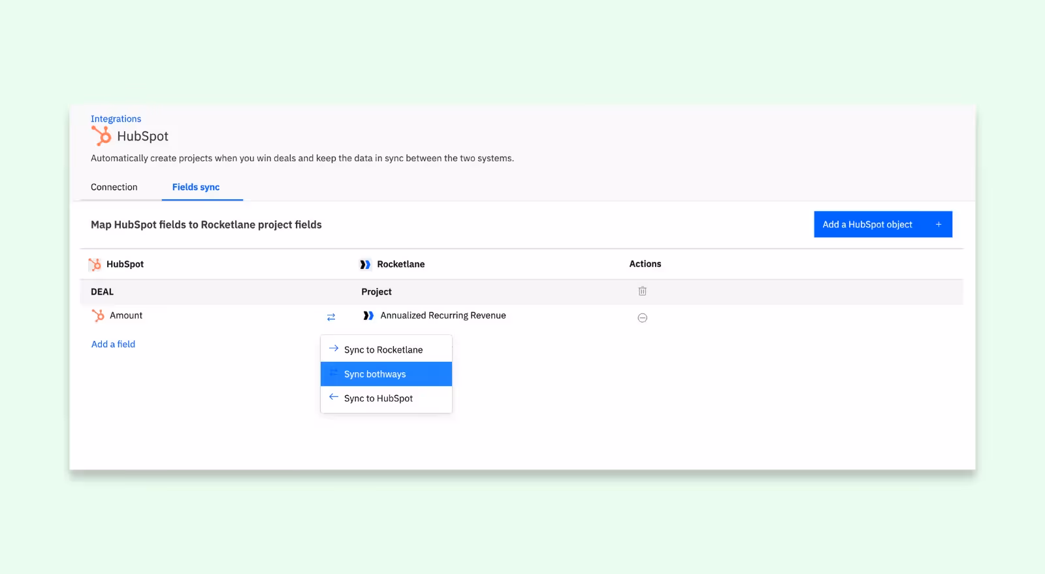Click the HubSpot column header text

[x=125, y=264]
